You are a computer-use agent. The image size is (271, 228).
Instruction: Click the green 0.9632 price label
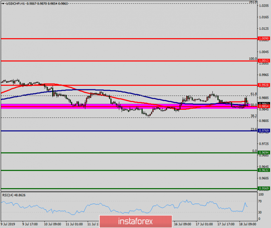(264, 170)
